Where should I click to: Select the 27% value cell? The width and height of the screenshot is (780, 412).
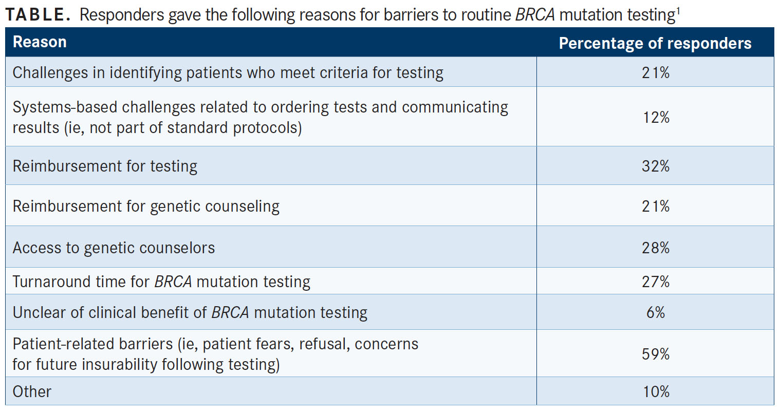[x=656, y=282]
